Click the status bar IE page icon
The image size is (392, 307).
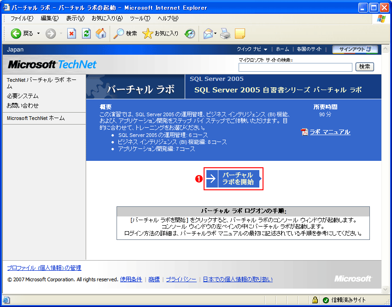tap(6, 300)
